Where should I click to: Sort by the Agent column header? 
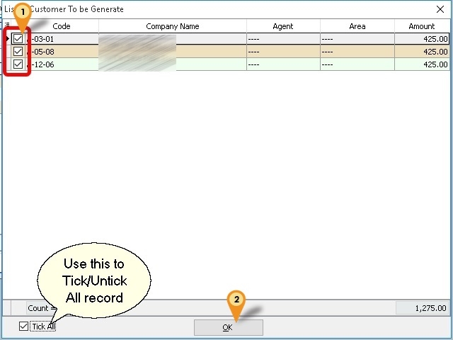click(x=283, y=26)
